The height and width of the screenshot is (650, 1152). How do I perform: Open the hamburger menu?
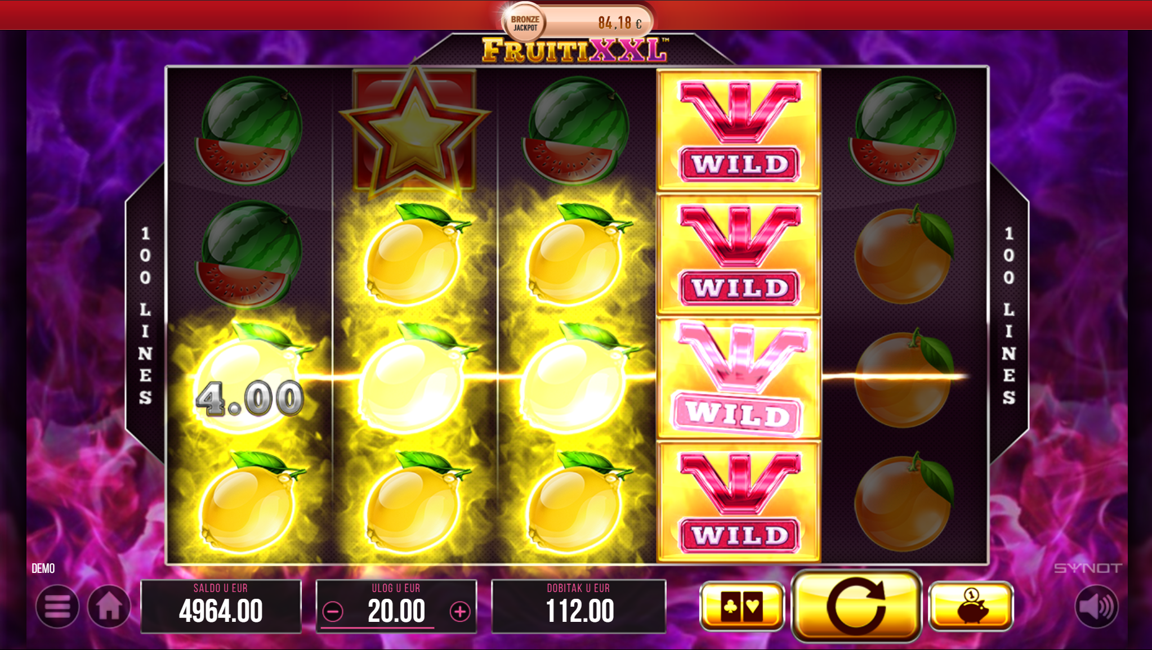[57, 607]
